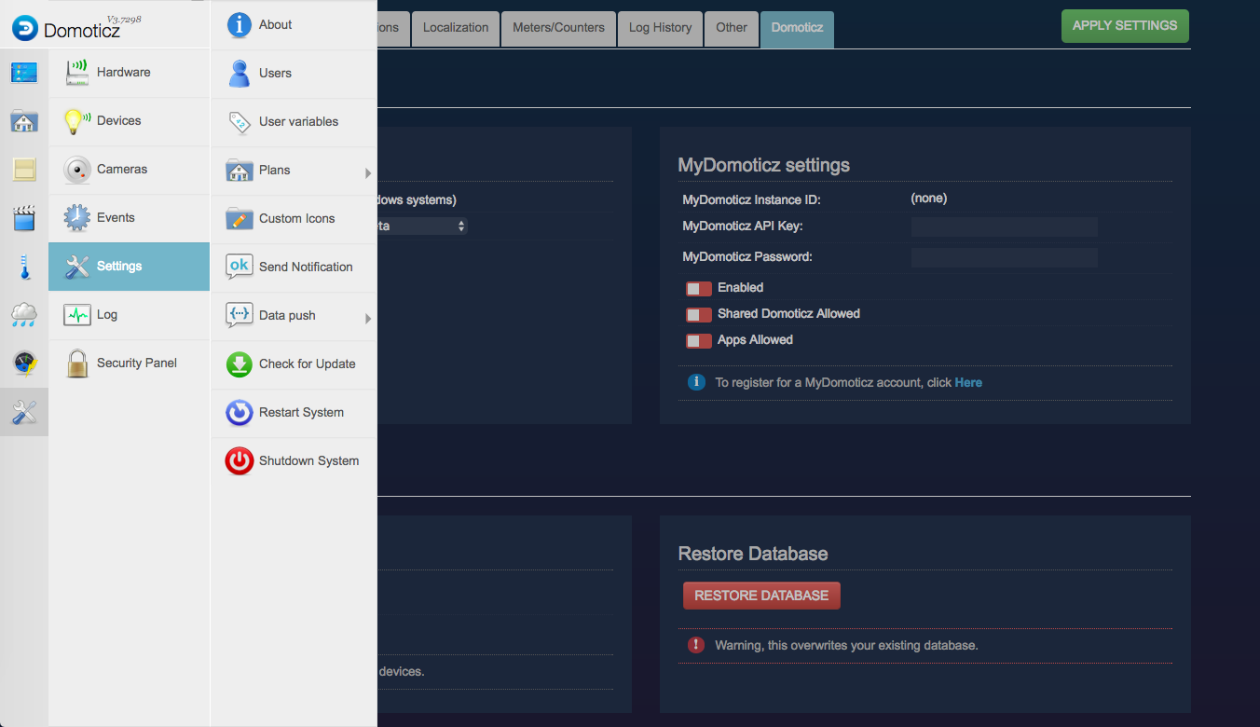Click the MyDomoticz settings heading
Viewport: 1260px width, 727px height.
click(x=763, y=165)
